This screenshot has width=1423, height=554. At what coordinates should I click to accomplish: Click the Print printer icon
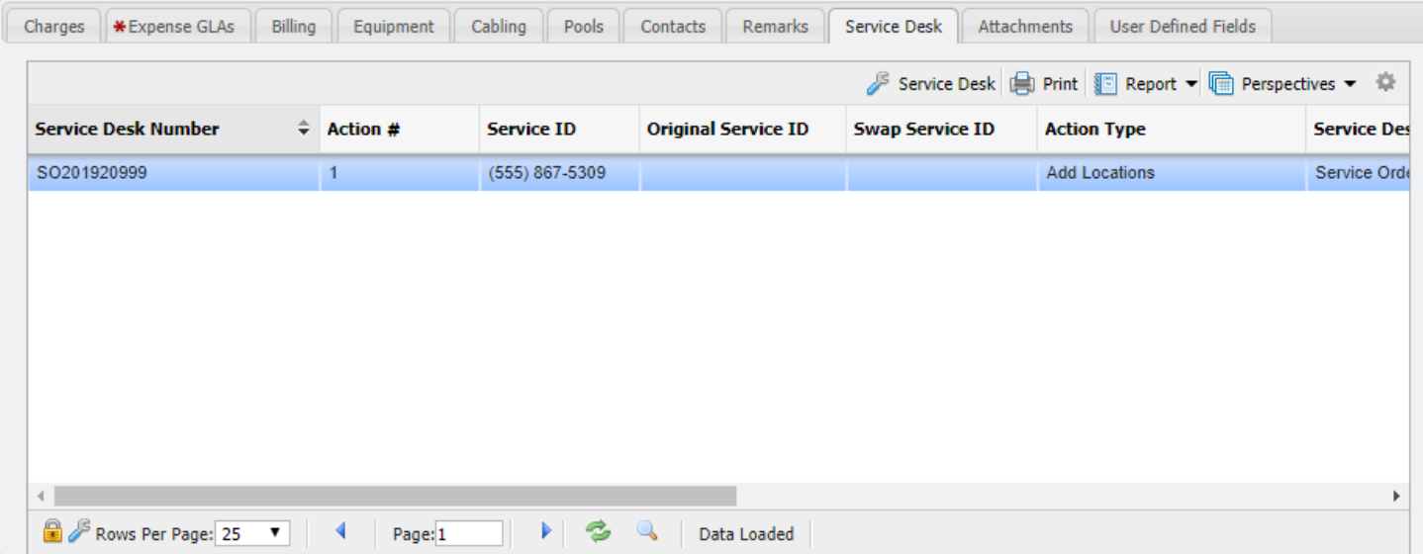1022,84
